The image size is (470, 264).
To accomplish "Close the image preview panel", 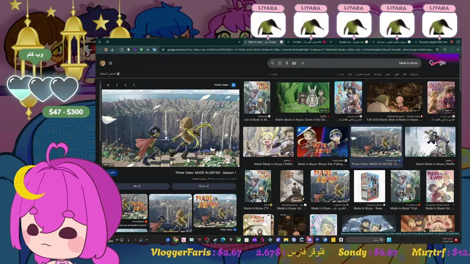I will (x=108, y=85).
